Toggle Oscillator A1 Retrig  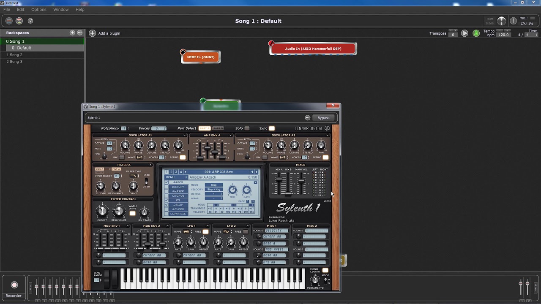[x=183, y=157]
